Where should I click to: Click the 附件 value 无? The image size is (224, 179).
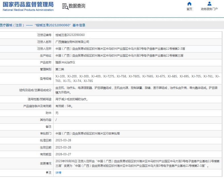point(57,113)
